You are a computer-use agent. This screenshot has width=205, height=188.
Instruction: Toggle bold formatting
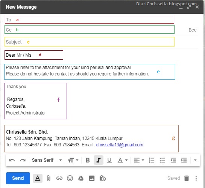(88, 160)
